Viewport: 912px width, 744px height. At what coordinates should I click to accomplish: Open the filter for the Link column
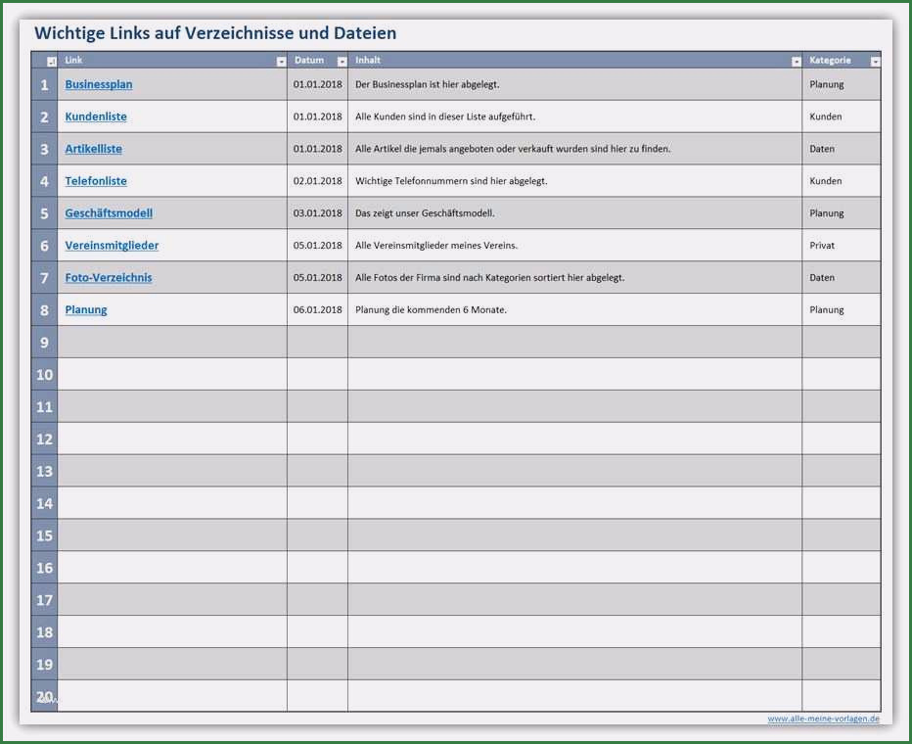coord(280,60)
